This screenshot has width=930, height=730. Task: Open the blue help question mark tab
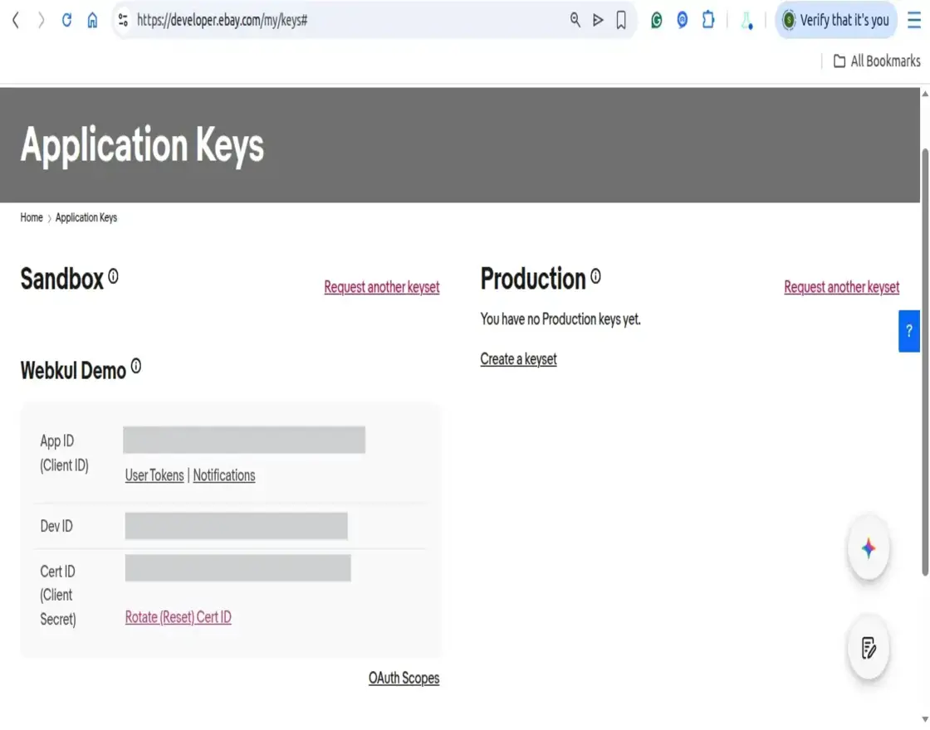click(908, 331)
